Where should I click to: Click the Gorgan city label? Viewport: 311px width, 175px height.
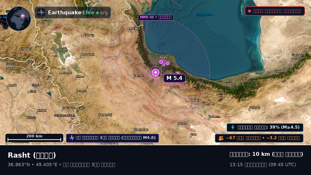click(x=279, y=71)
